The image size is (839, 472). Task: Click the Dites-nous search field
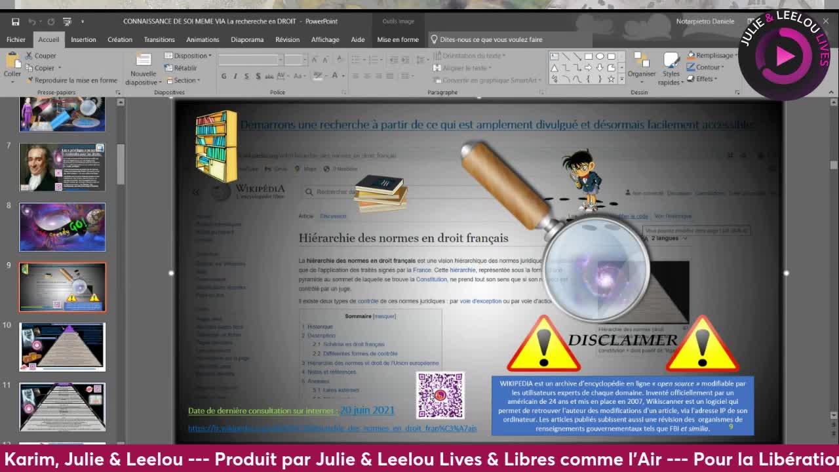tap(491, 39)
